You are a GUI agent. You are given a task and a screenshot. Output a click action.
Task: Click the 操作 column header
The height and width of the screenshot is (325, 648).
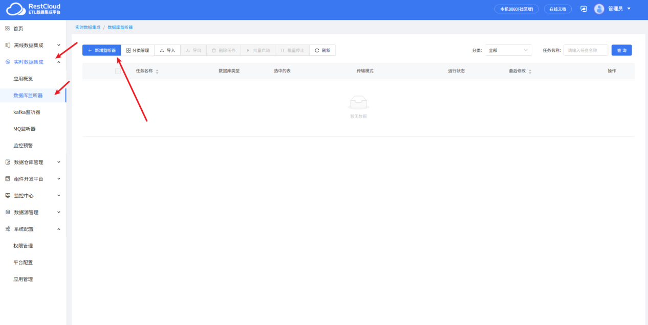[x=612, y=71]
